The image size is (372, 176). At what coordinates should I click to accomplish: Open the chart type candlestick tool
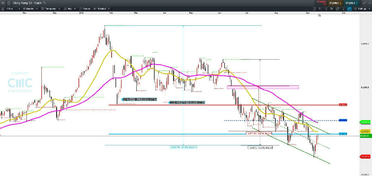pyautogui.click(x=331, y=9)
